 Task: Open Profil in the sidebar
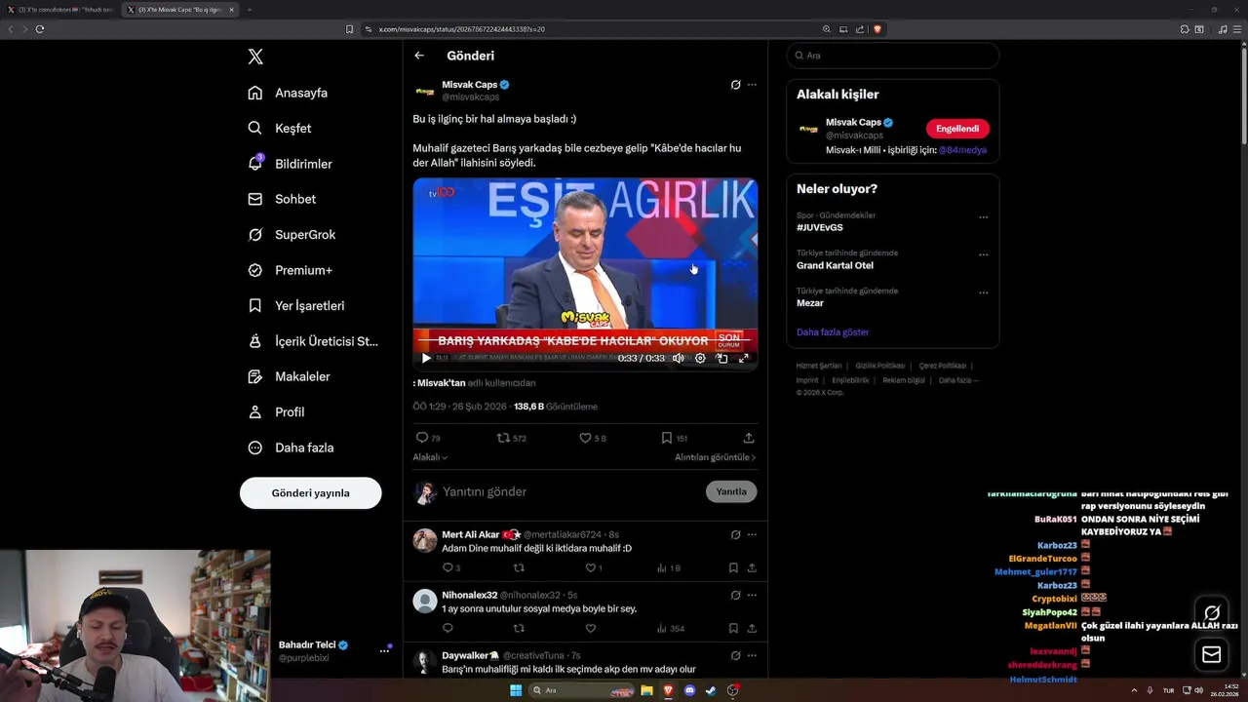point(276,411)
